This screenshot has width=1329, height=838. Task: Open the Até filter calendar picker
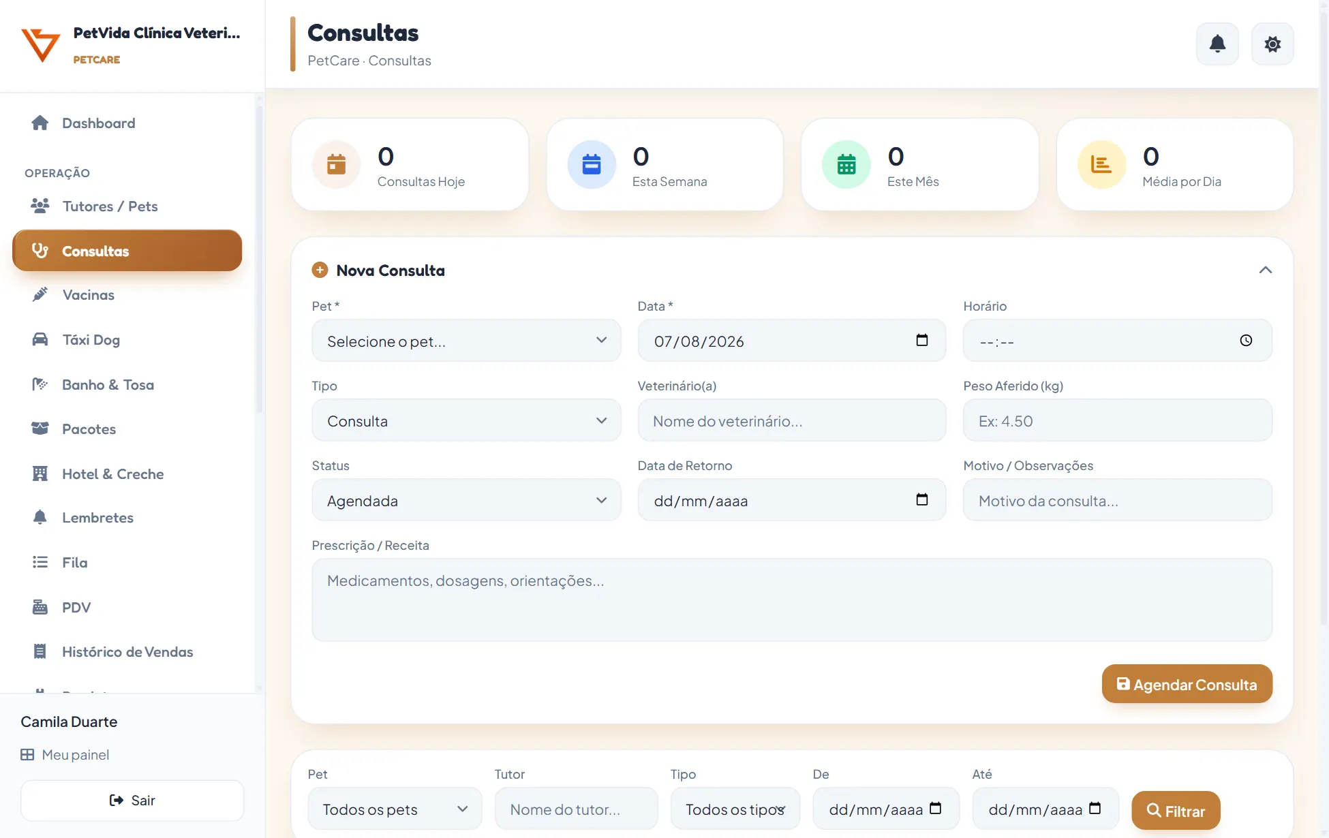tap(1095, 809)
